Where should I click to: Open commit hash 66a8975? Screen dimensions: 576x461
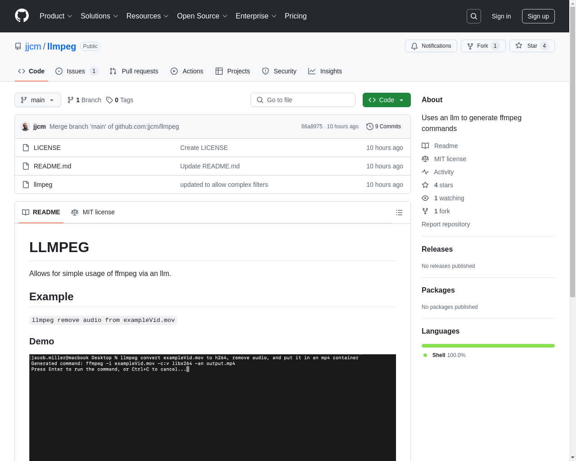pos(312,127)
